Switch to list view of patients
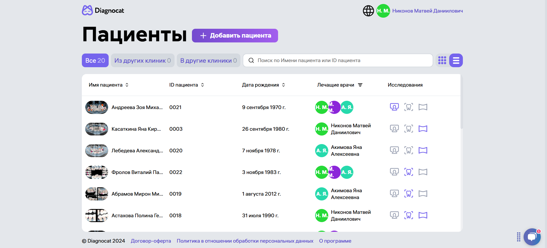 456,60
